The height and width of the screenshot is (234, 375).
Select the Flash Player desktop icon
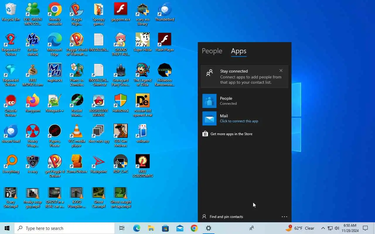click(165, 43)
